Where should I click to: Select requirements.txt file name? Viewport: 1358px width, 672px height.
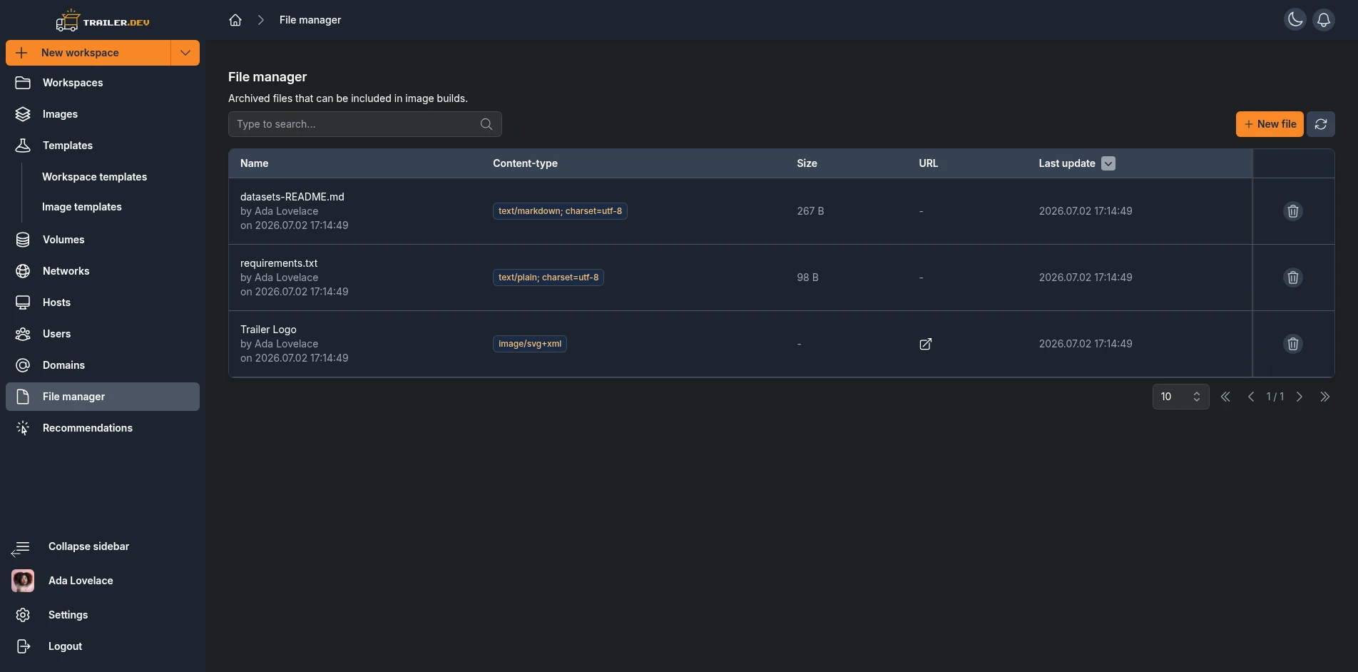click(279, 263)
